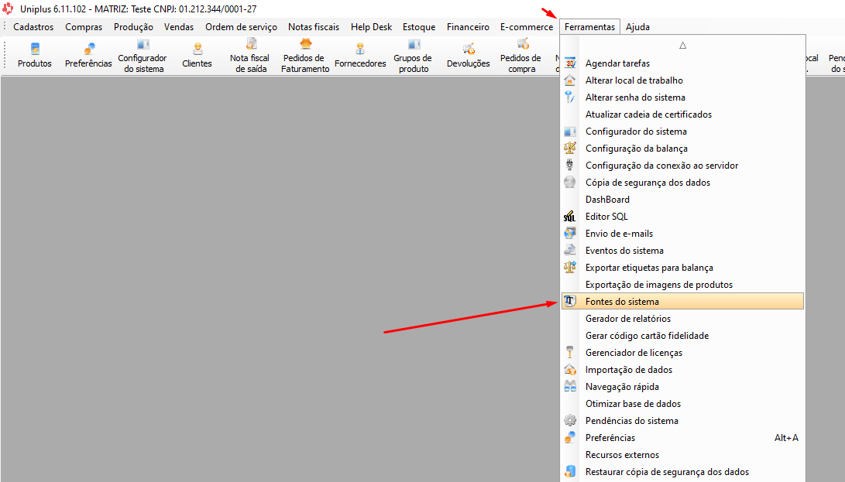Image resolution: width=845 pixels, height=482 pixels.
Task: Click Pedidos de Faturamento in the toolbar
Action: point(305,55)
